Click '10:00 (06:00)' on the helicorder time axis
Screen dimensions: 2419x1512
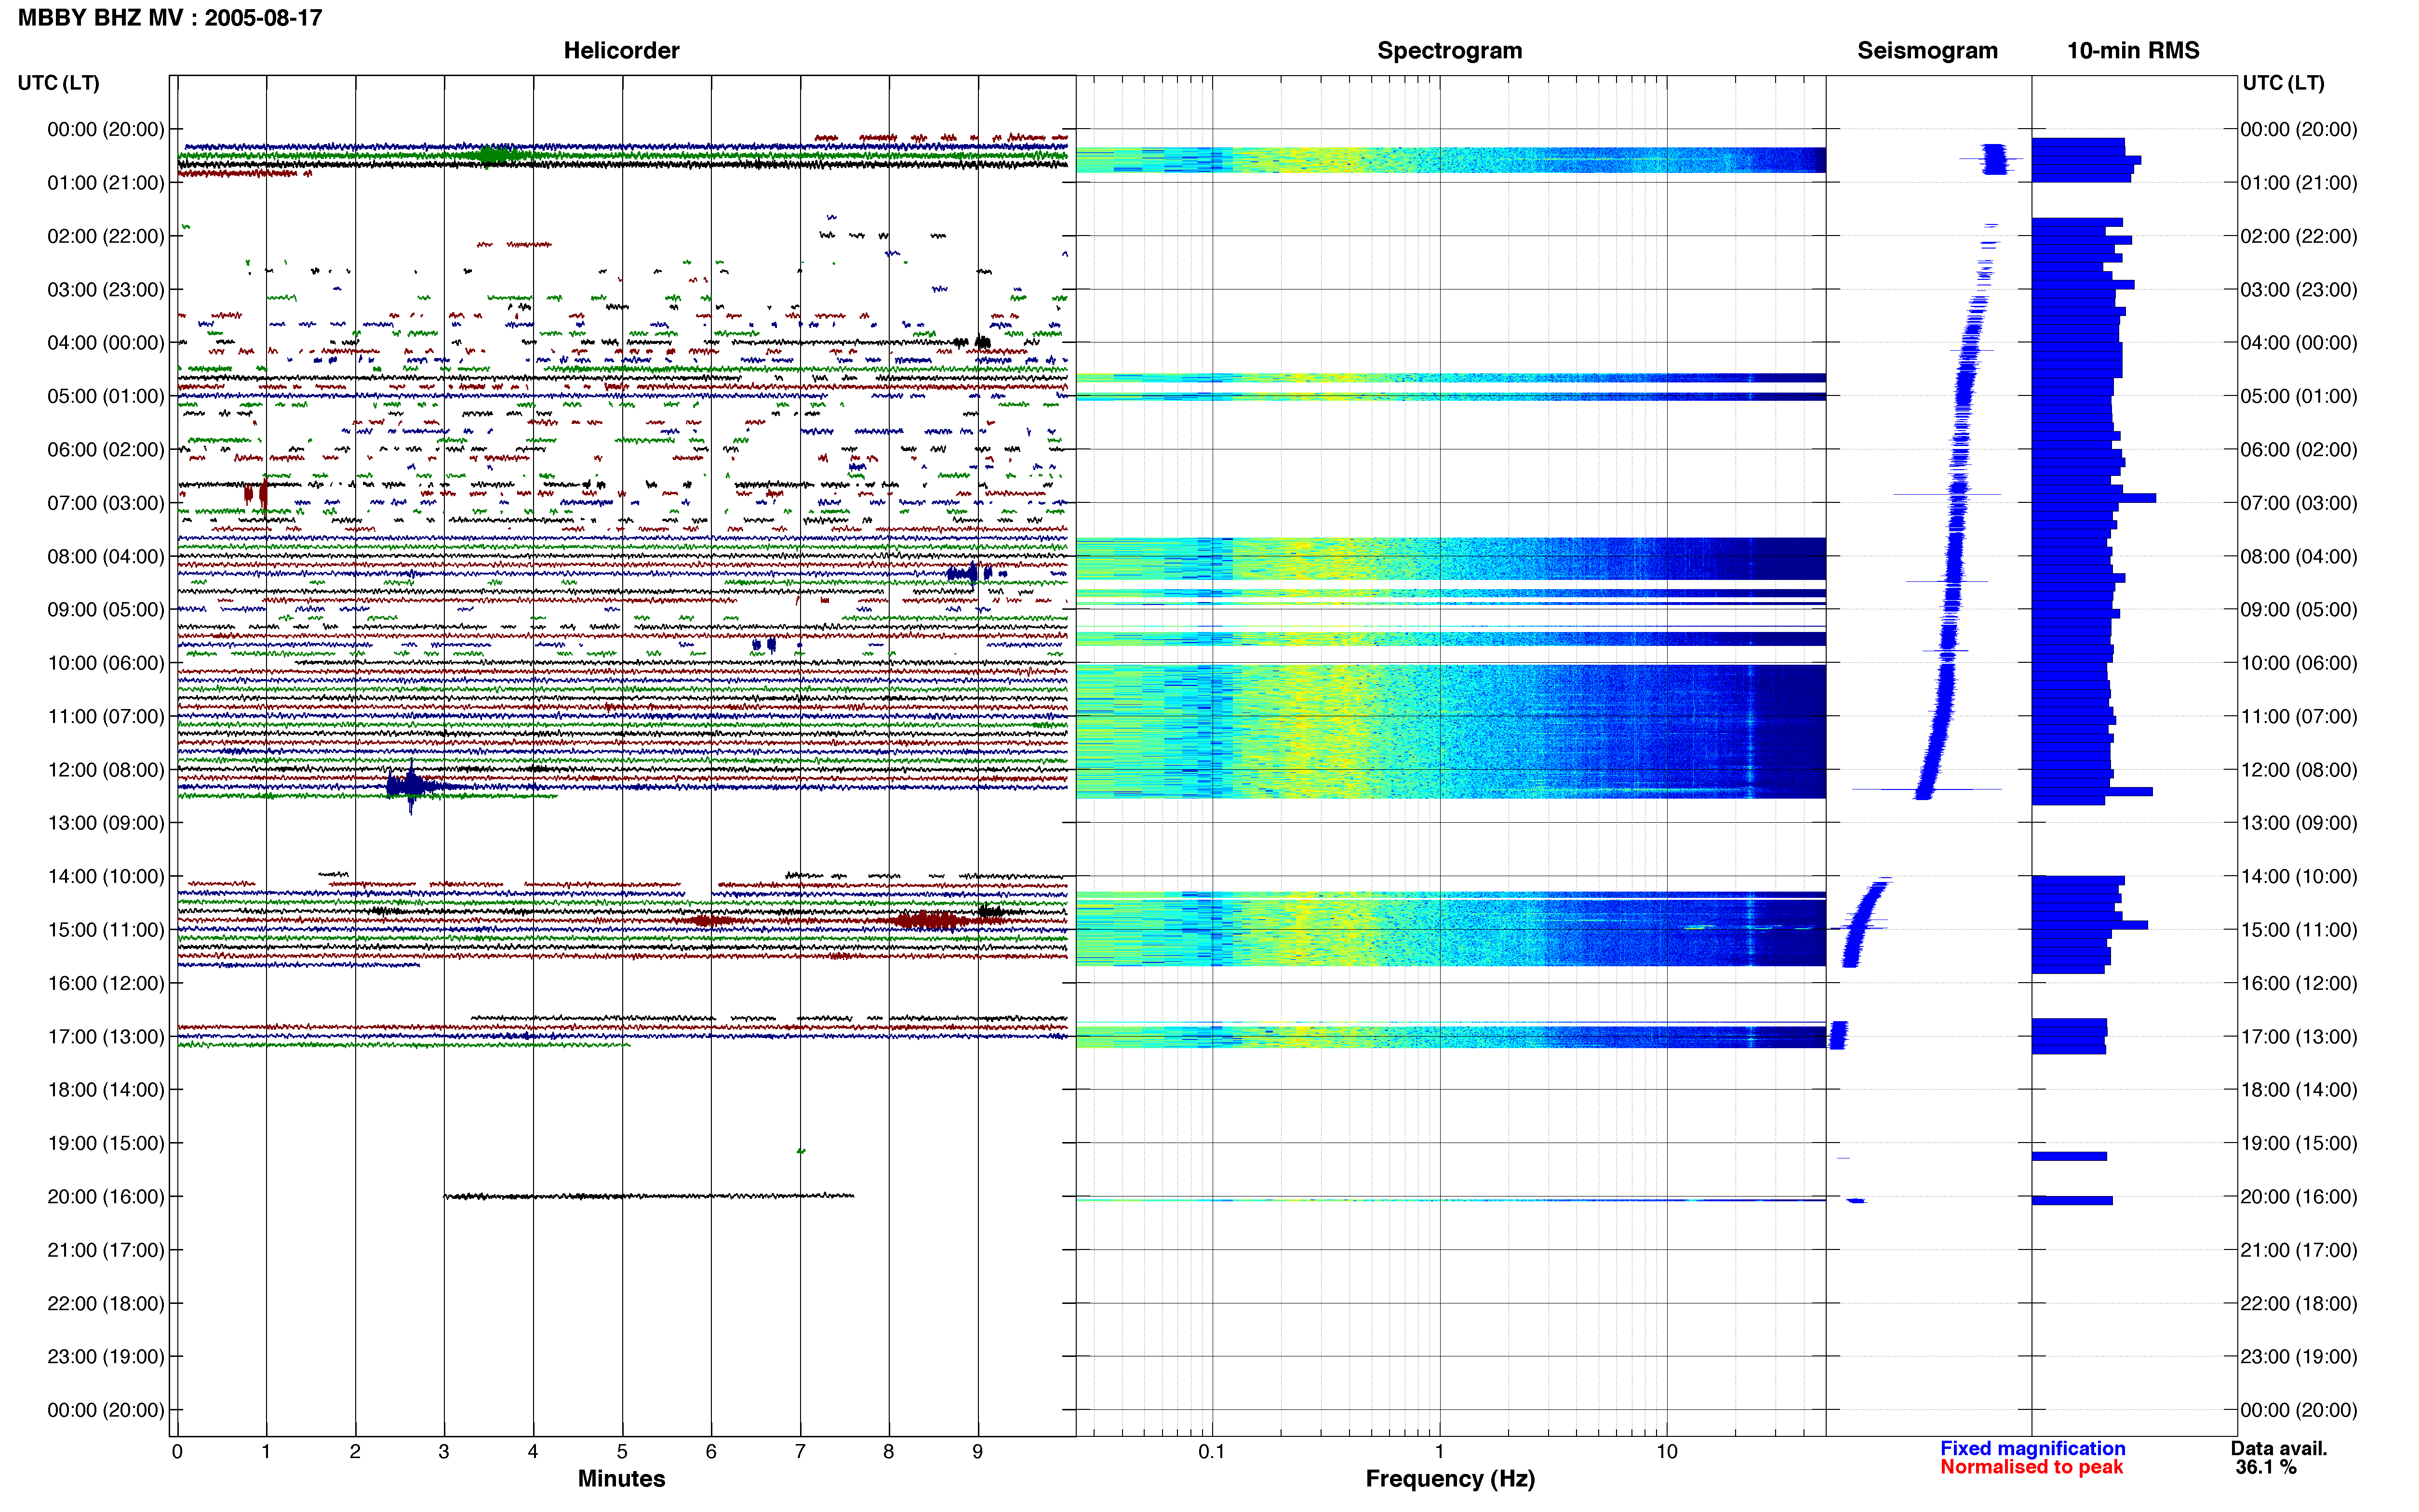[x=106, y=663]
